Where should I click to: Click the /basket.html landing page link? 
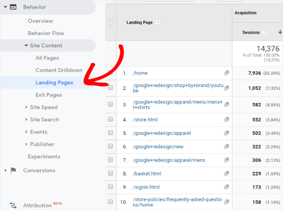point(147,174)
